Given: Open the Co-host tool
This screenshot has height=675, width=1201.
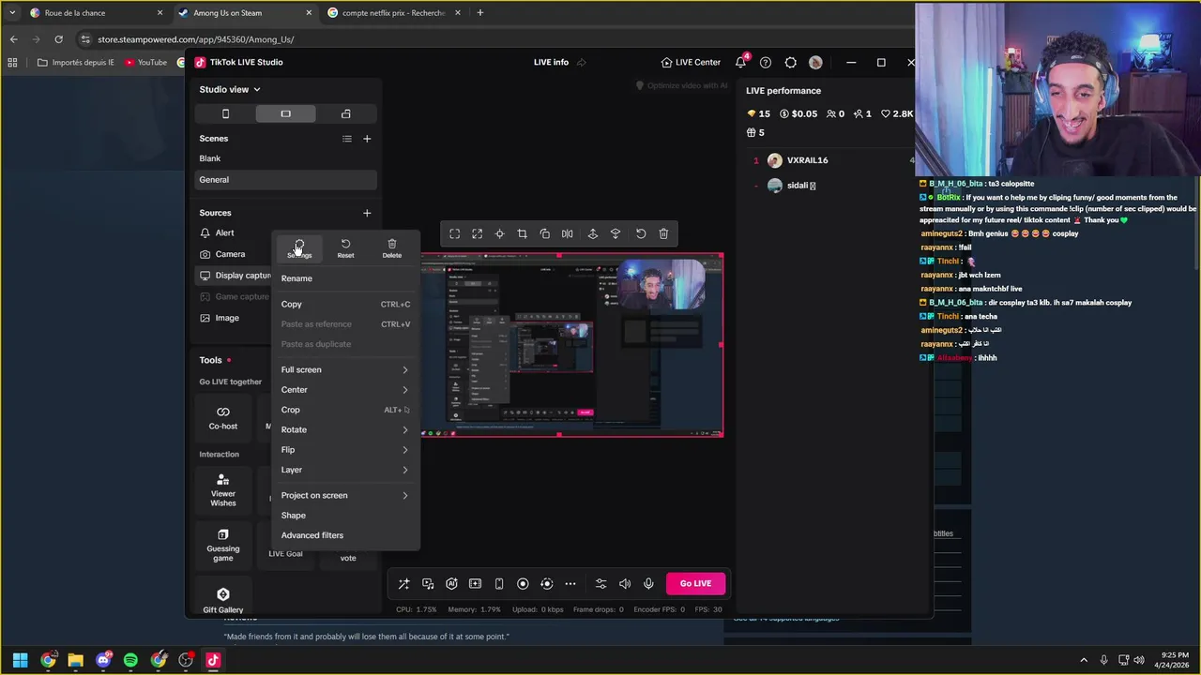Looking at the screenshot, I should (223, 418).
